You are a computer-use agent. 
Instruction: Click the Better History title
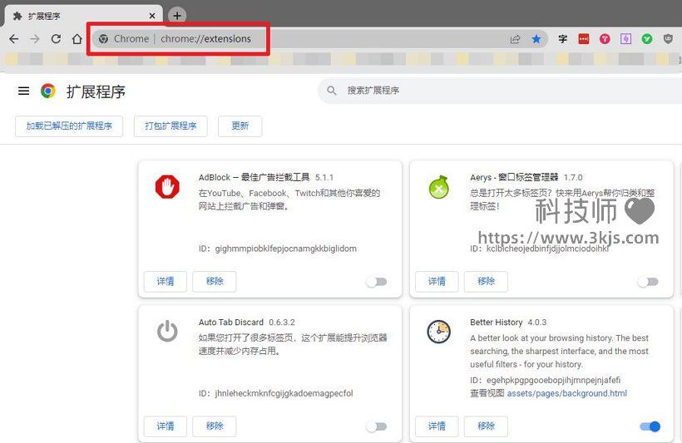[x=497, y=322]
